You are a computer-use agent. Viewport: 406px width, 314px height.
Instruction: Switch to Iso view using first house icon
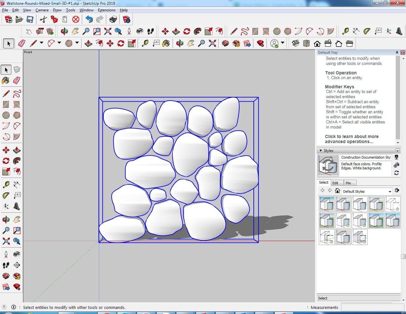click(x=296, y=43)
